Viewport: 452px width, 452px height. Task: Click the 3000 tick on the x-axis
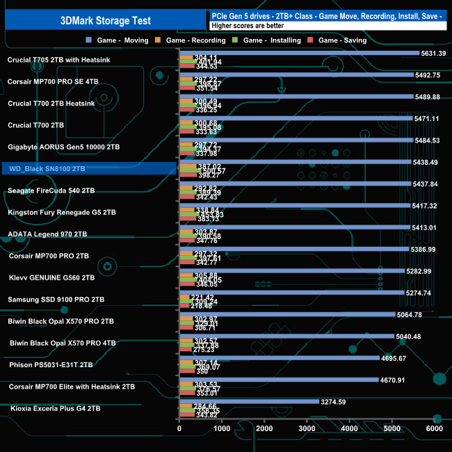coord(307,428)
